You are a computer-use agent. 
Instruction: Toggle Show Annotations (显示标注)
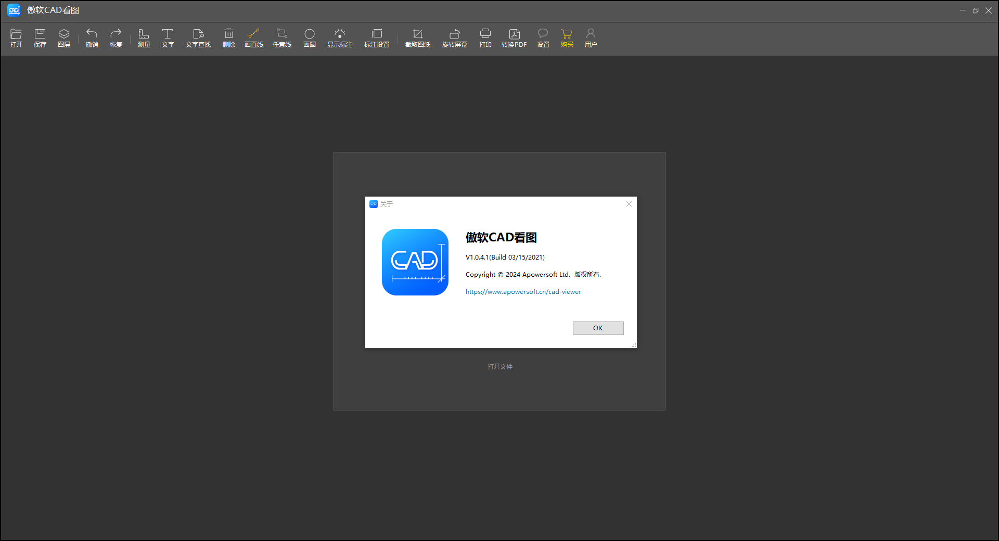tap(340, 34)
